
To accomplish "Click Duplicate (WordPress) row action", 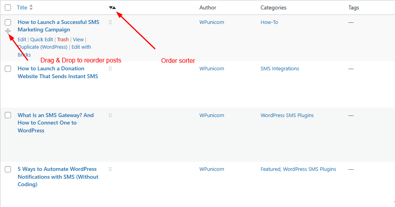I will coord(42,47).
